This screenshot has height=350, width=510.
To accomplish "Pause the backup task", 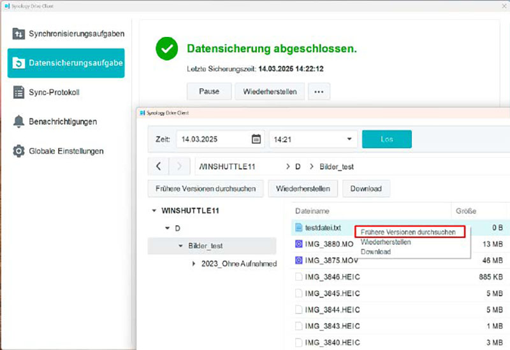I will tap(209, 91).
